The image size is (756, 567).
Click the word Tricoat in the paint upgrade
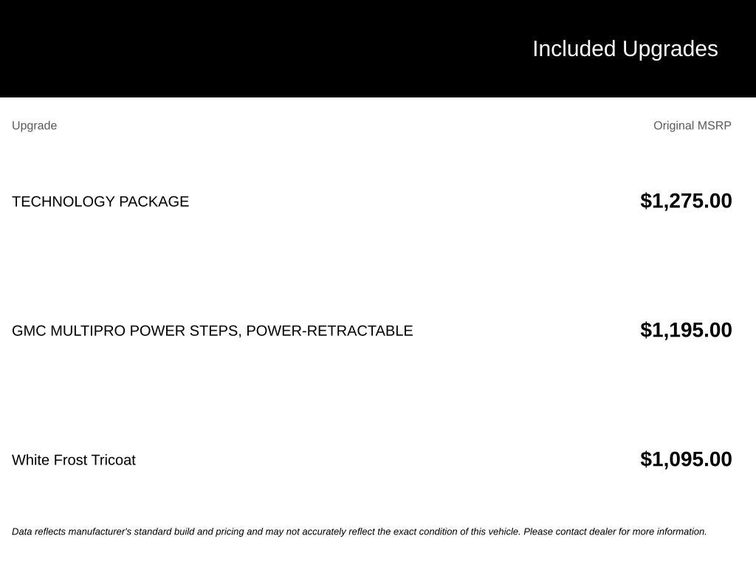(x=113, y=460)
